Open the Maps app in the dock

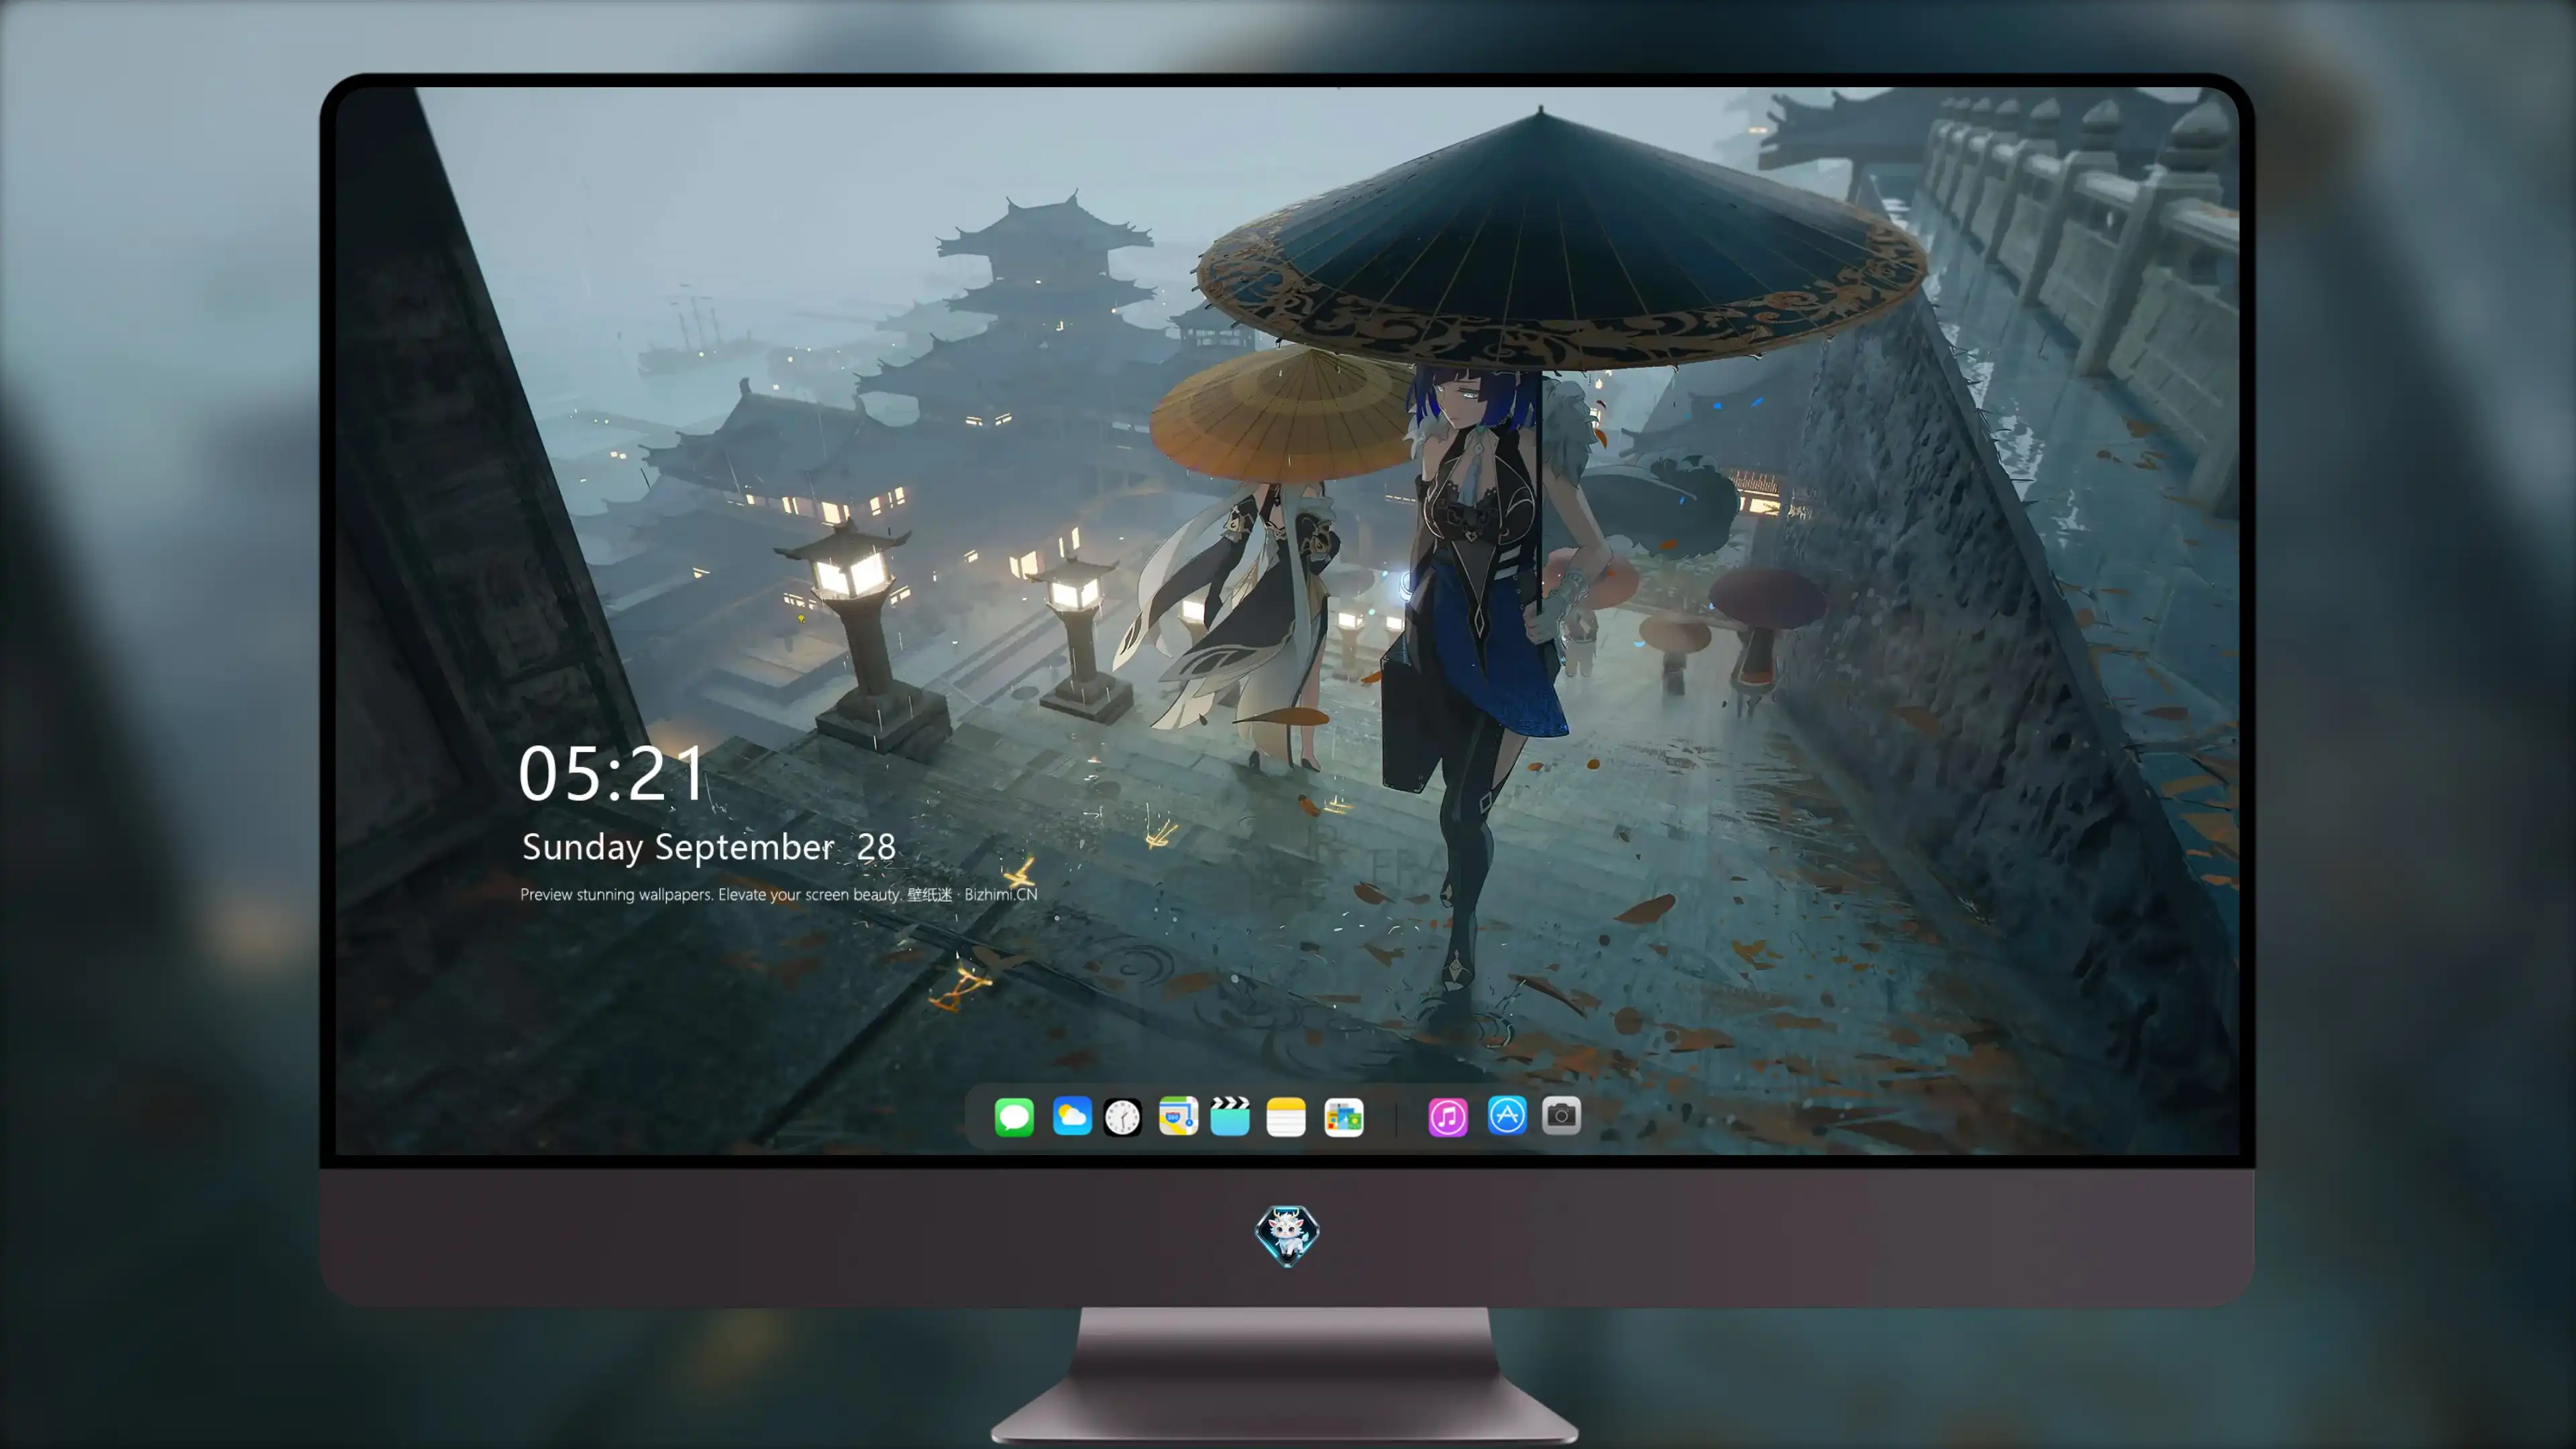pyautogui.click(x=1178, y=1116)
